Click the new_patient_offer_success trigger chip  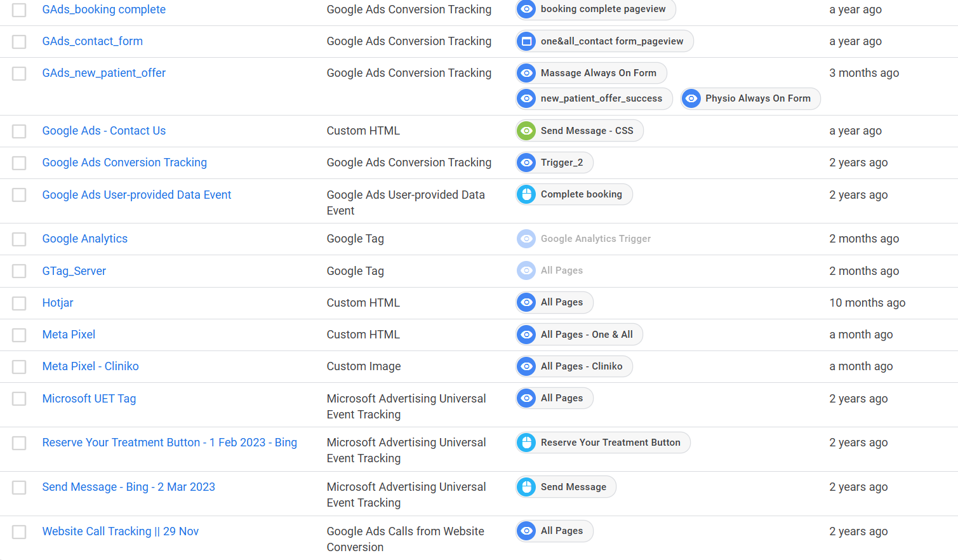[x=601, y=98]
